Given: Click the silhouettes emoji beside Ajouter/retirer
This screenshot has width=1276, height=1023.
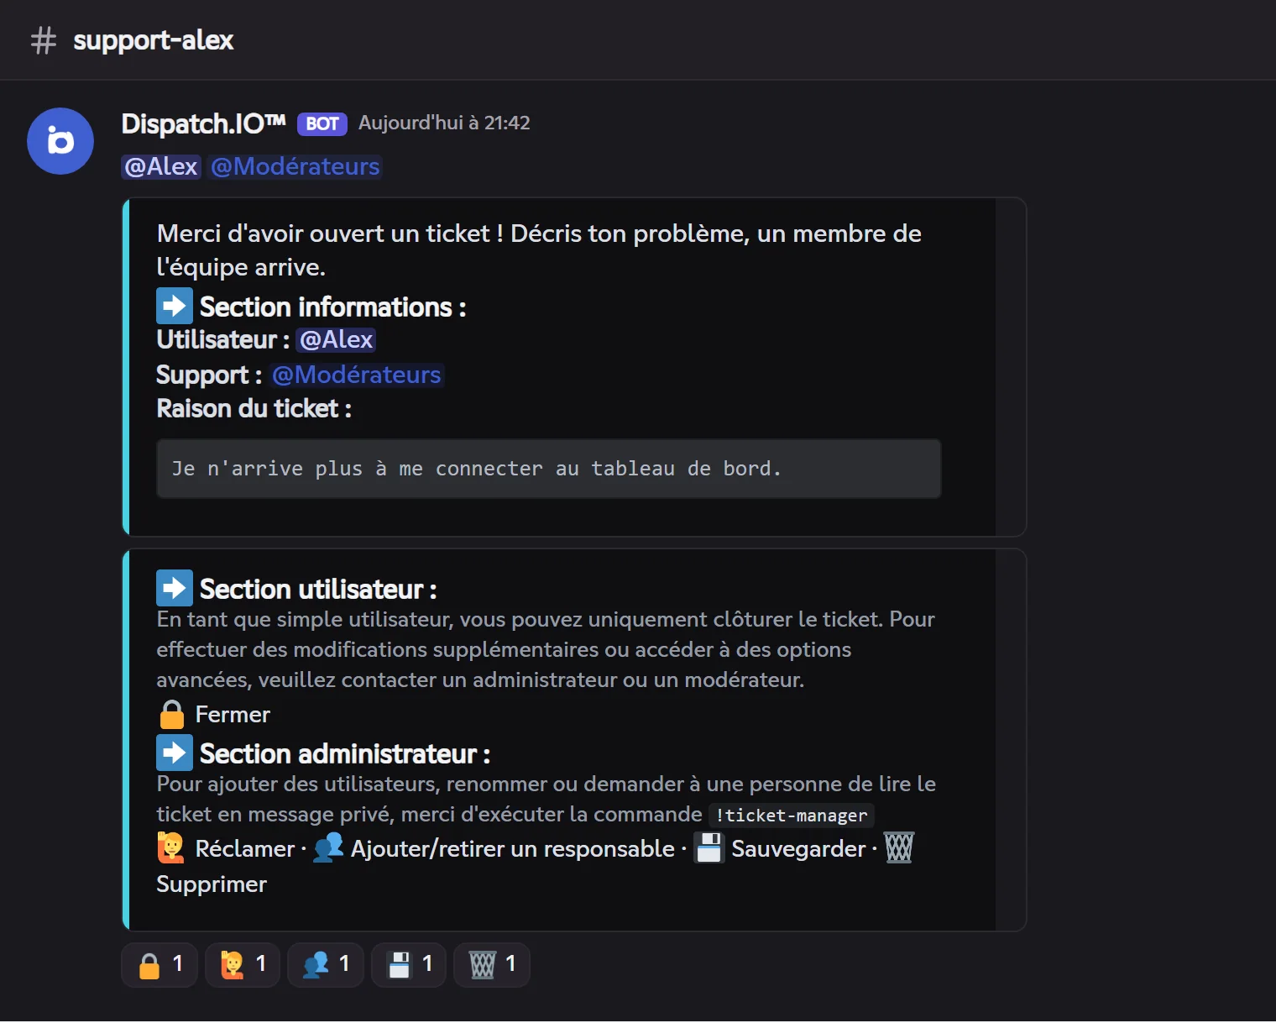Looking at the screenshot, I should [328, 848].
